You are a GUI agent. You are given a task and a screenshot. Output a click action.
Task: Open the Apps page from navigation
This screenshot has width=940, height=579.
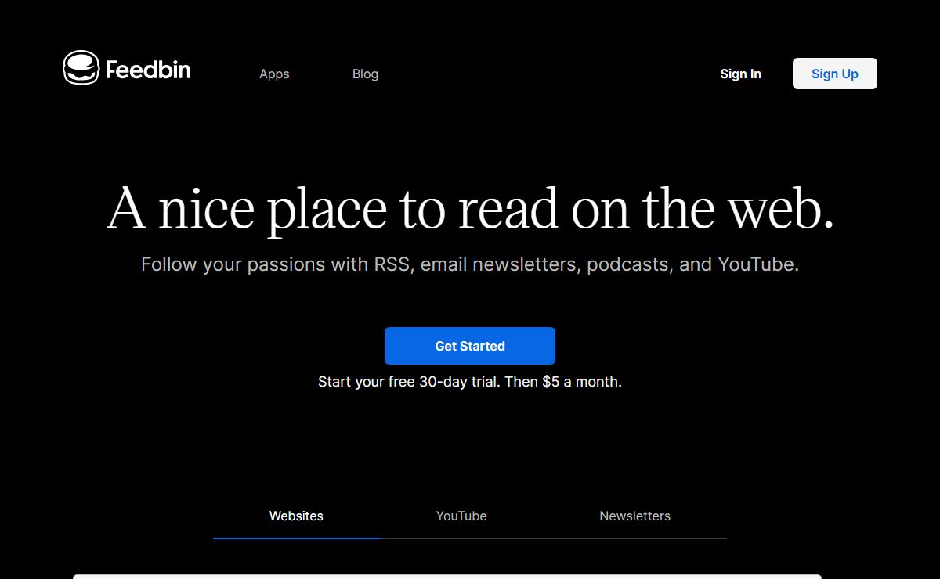274,74
